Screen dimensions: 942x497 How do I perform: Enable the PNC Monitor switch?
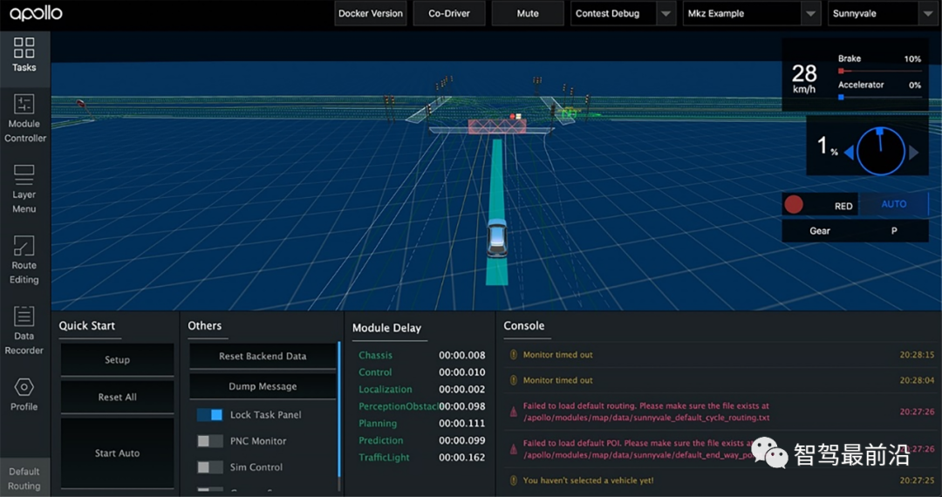point(209,441)
